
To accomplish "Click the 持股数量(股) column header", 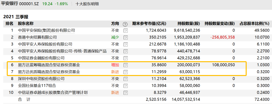I will pyautogui.click(x=189, y=23).
